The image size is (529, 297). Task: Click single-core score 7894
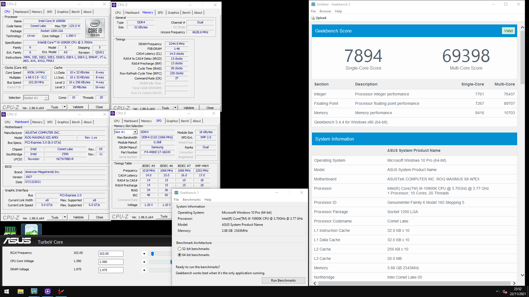point(363,56)
